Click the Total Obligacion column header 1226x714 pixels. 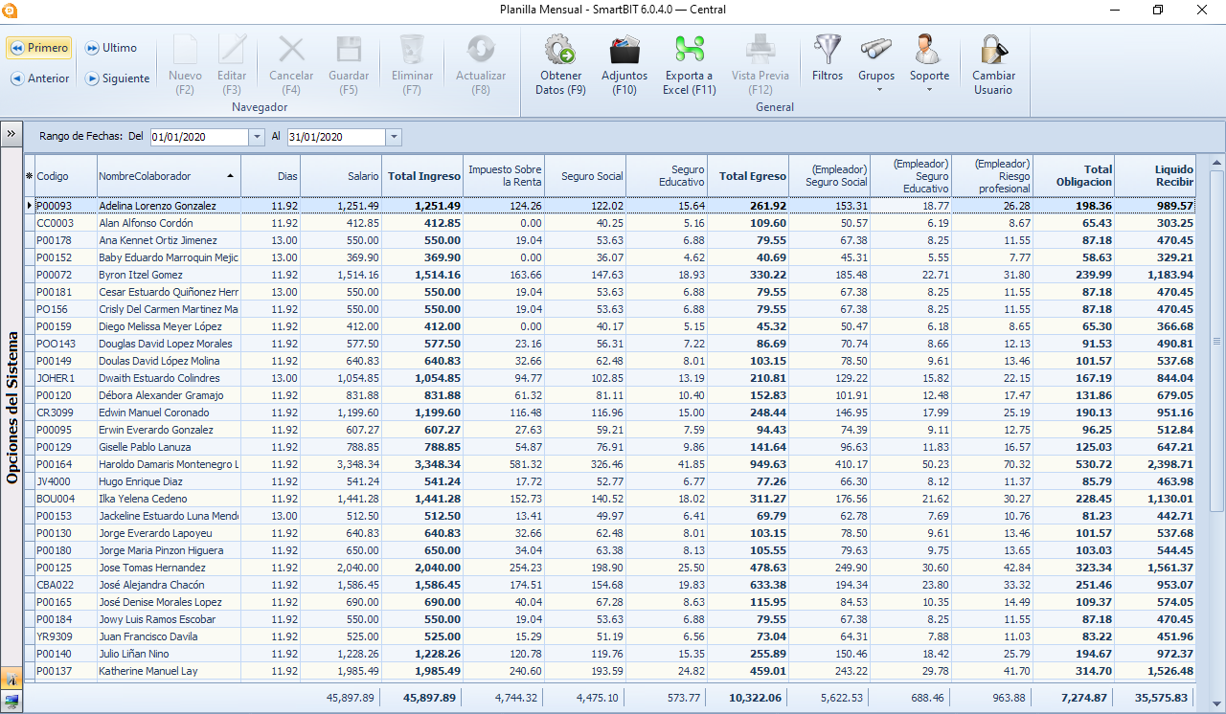click(x=1074, y=176)
